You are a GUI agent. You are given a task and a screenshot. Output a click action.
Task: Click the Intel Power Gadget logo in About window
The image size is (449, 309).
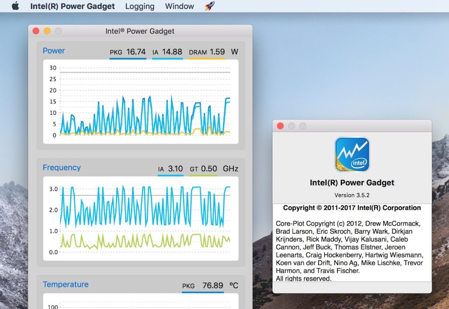(352, 154)
